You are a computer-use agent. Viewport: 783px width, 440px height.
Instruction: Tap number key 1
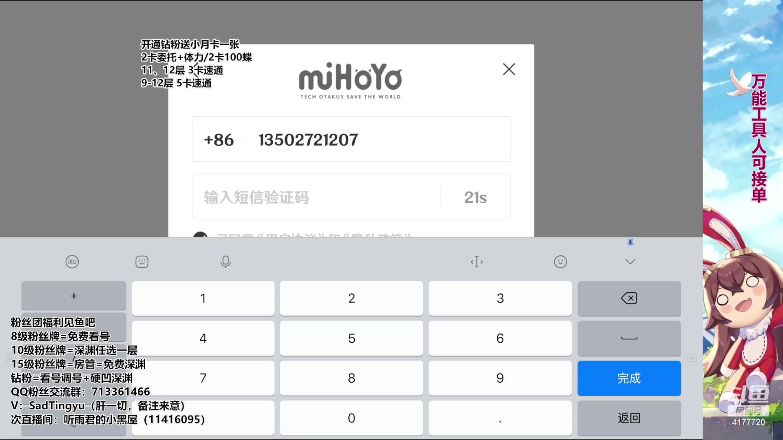[203, 298]
